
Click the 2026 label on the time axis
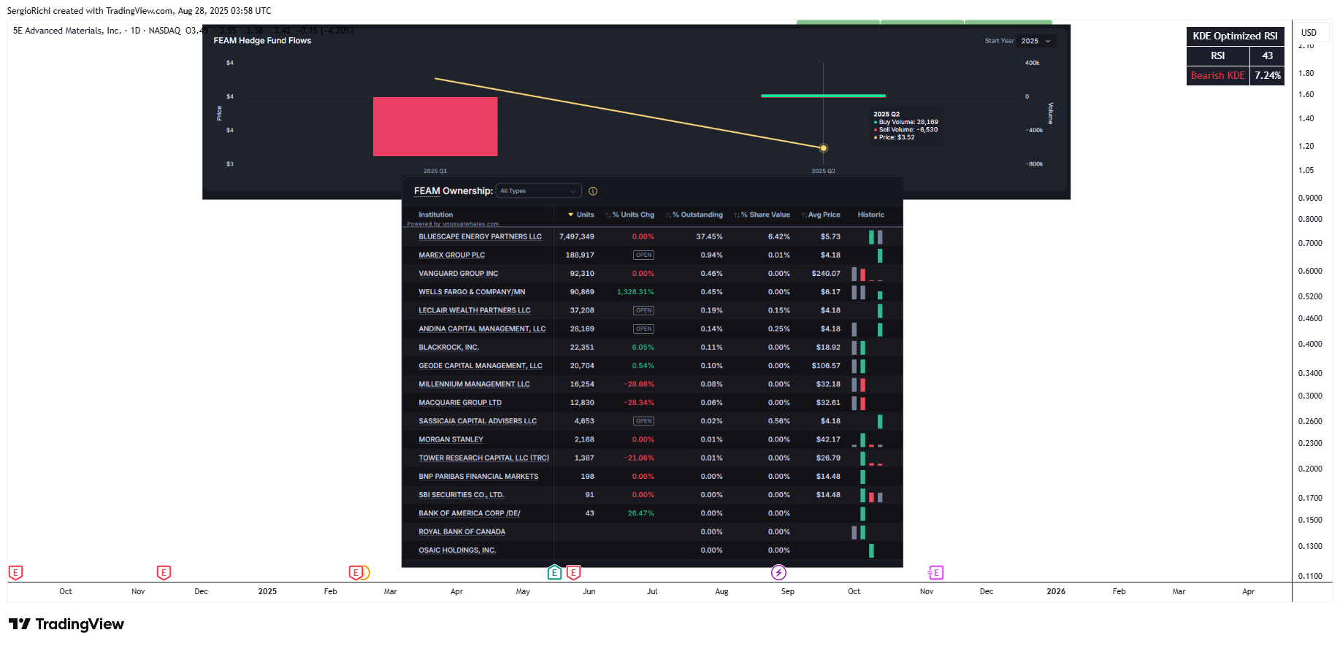coord(1056,591)
